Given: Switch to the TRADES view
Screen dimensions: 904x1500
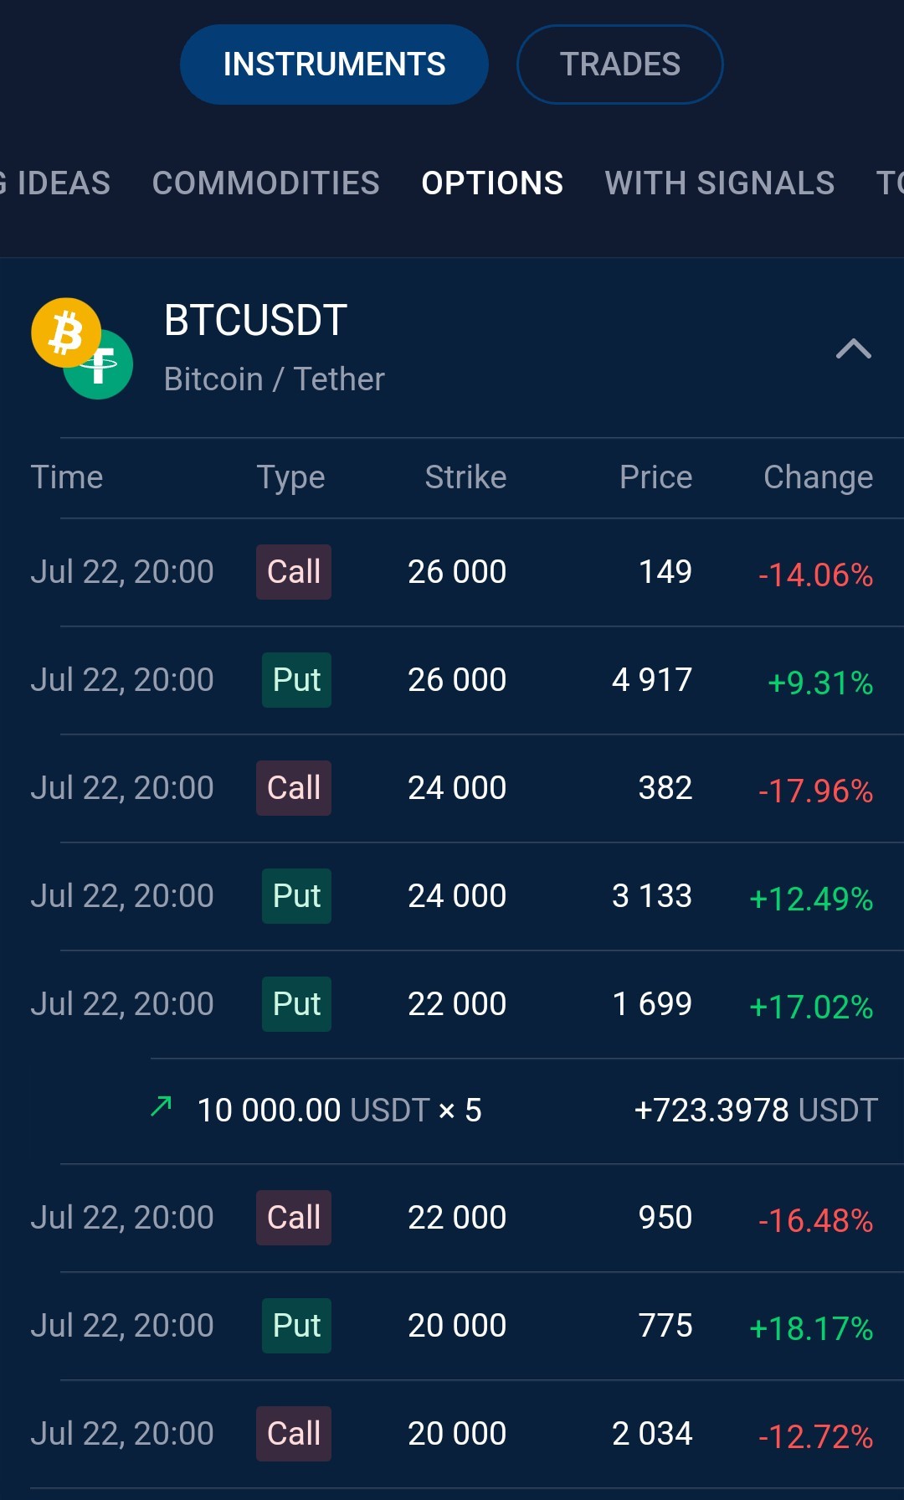Looking at the screenshot, I should [x=620, y=64].
